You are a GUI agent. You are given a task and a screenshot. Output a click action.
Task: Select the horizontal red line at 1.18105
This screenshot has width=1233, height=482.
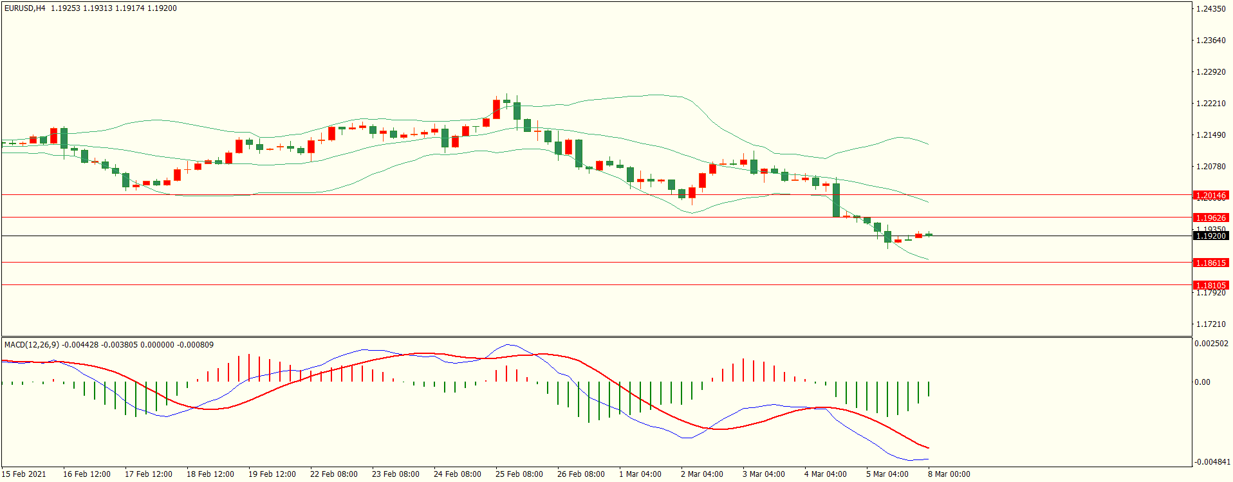tap(579, 284)
